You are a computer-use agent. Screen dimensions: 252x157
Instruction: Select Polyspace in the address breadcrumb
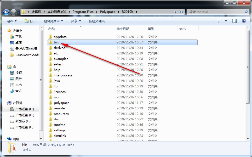[107, 12]
